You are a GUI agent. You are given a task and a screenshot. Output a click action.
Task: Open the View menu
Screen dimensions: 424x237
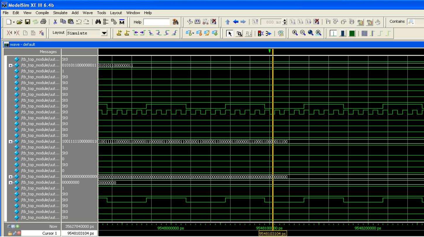pyautogui.click(x=27, y=13)
